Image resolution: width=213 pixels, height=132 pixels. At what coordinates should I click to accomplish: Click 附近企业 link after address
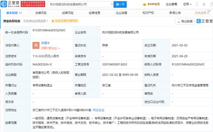99,110
